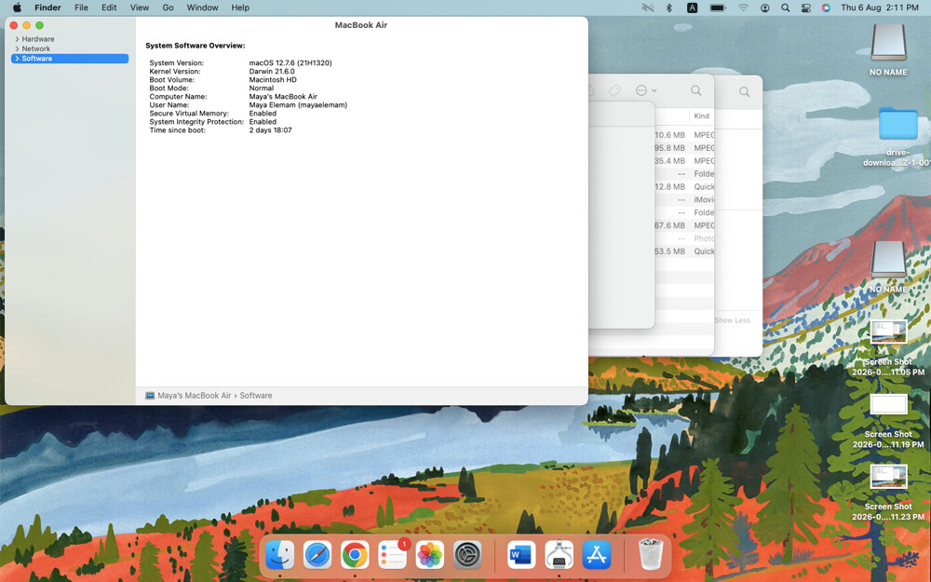The width and height of the screenshot is (931, 582).
Task: Open the Trash in the Dock
Action: tap(650, 555)
